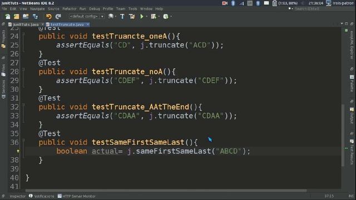The image size is (356, 200).
Task: Click the @Test annotation on line 31
Action: (50, 98)
